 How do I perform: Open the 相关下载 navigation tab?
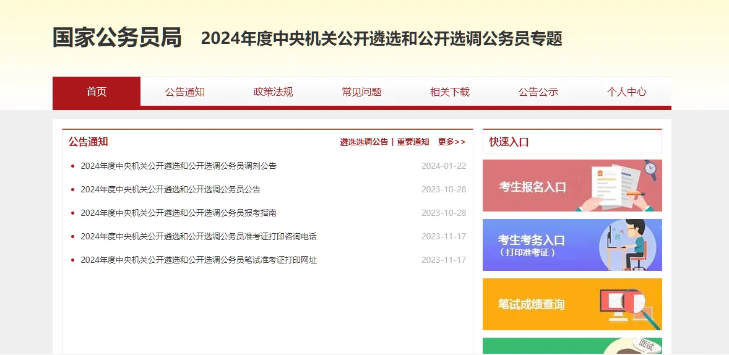[x=450, y=92]
